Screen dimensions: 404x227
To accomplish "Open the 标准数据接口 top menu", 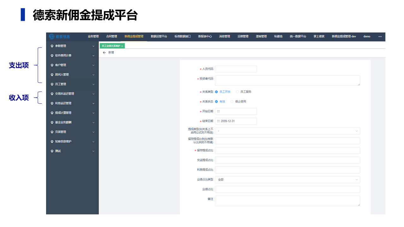I will [x=183, y=37].
